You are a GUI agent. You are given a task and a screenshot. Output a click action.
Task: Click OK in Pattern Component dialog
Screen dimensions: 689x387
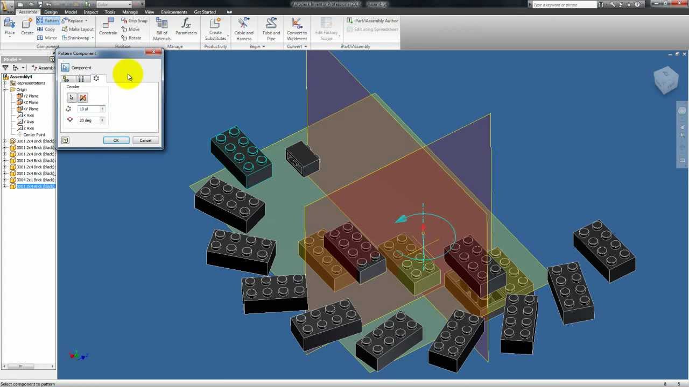pyautogui.click(x=116, y=140)
